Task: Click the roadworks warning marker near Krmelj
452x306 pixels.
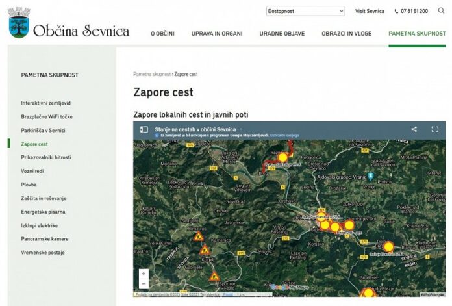Action: click(205, 249)
